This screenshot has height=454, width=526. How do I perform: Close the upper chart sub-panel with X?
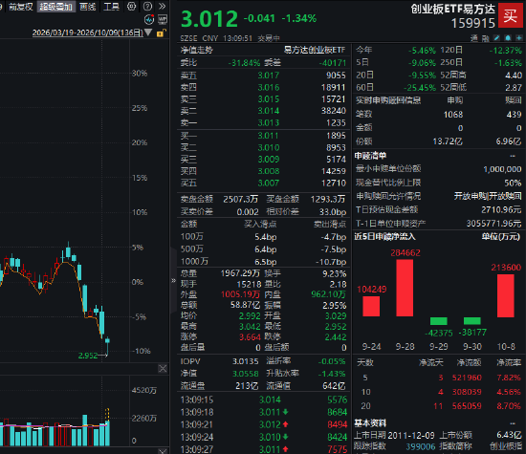pyautogui.click(x=163, y=369)
